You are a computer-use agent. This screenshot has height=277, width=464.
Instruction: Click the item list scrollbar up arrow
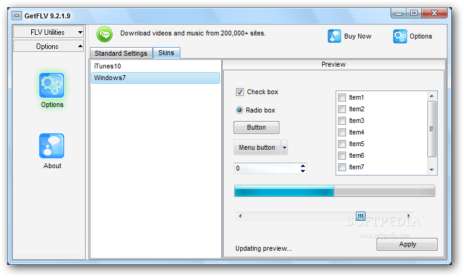(x=432, y=96)
